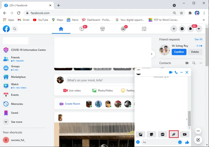209x147 pixels.
Task: Create a room from the chat toolbar
Action: coord(185,134)
